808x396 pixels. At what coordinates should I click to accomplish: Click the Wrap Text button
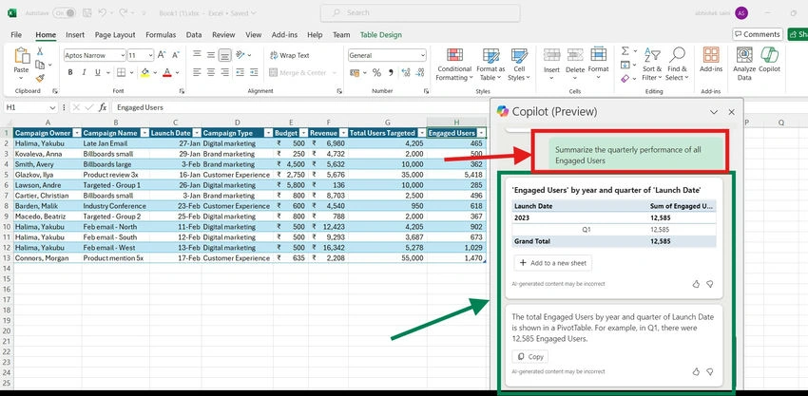click(x=290, y=55)
